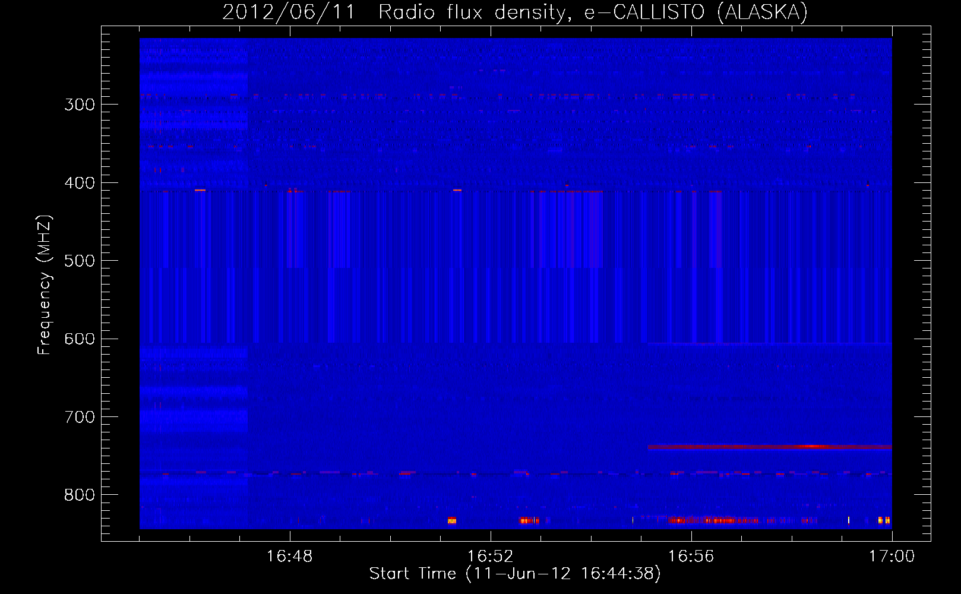This screenshot has width=961, height=594.
Task: Click the 'Frequency (MHZ)' axis label
Action: 45,285
